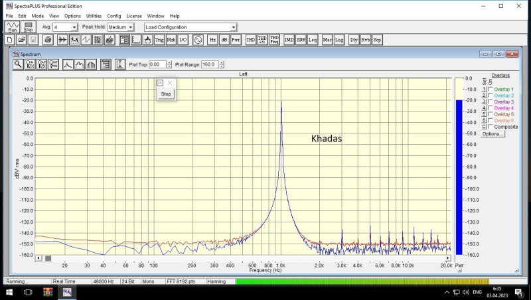Click the frequency scrollbar right arrow

447,258
